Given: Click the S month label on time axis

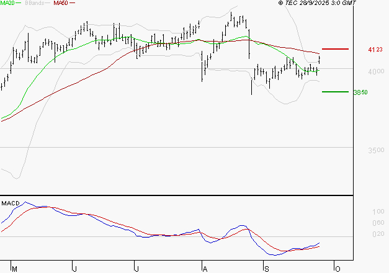Looking at the screenshot, I should point(266,269).
